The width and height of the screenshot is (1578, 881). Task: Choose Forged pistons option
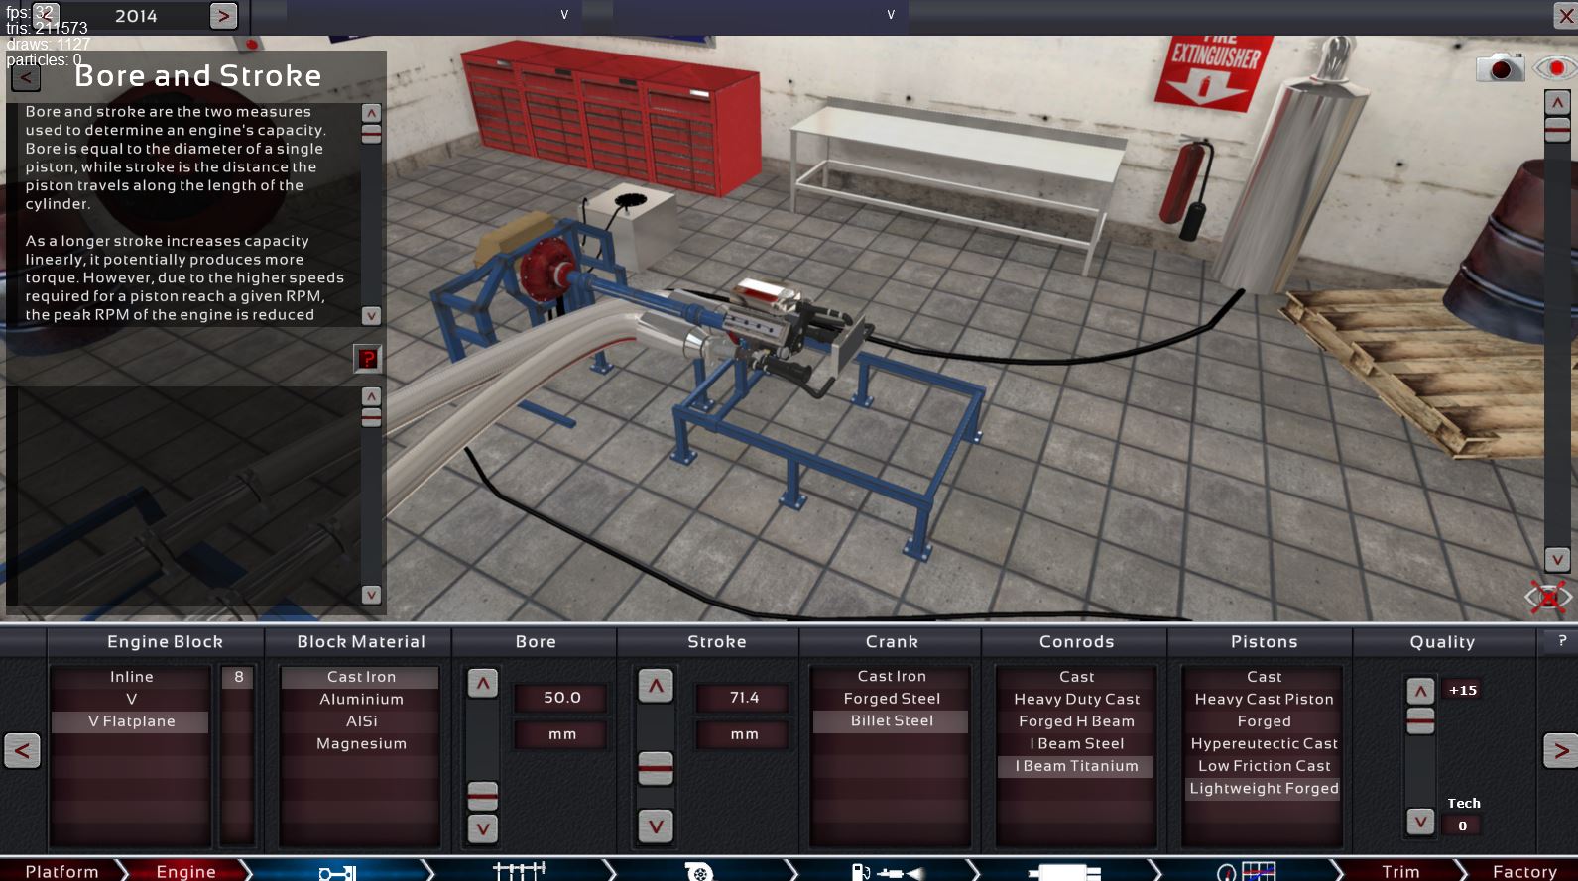click(1264, 721)
